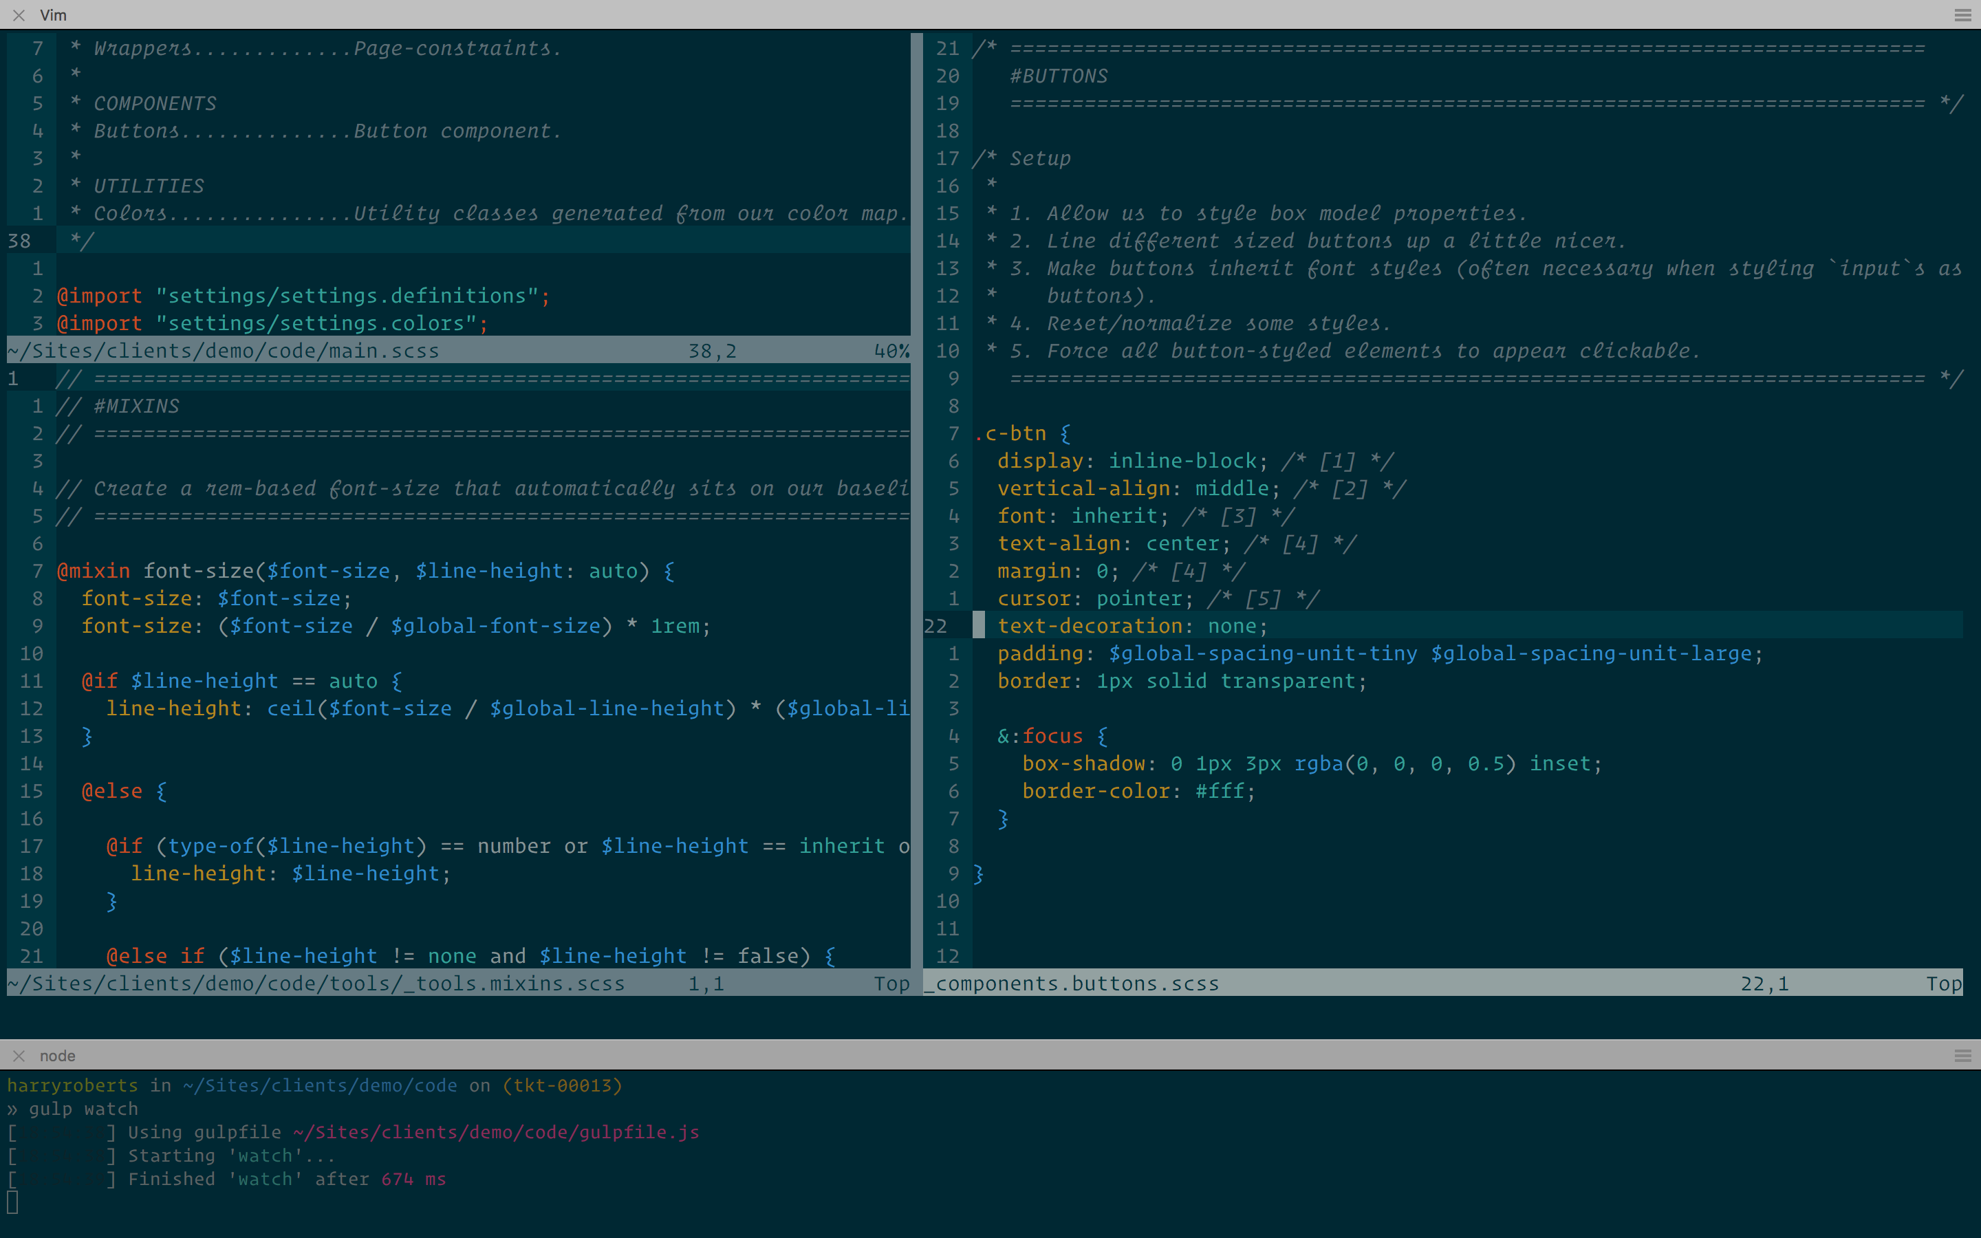Click cursor: pointer declaration
1981x1238 pixels.
point(1095,598)
